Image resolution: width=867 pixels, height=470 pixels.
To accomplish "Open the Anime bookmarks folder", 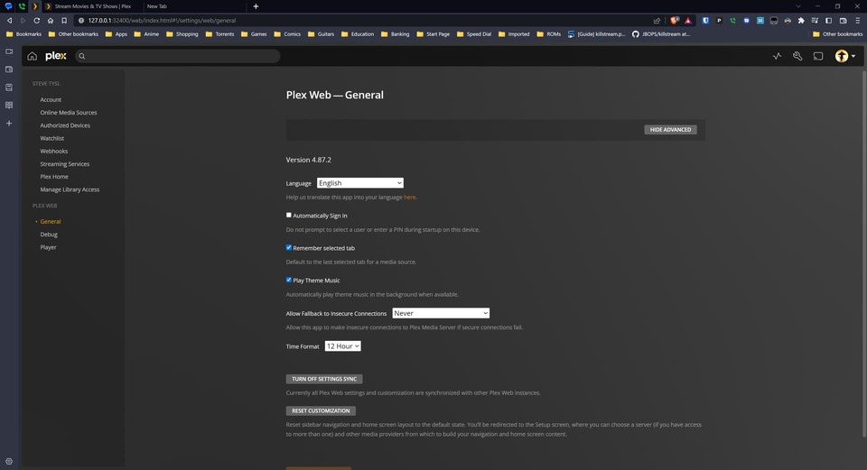I will (x=146, y=34).
